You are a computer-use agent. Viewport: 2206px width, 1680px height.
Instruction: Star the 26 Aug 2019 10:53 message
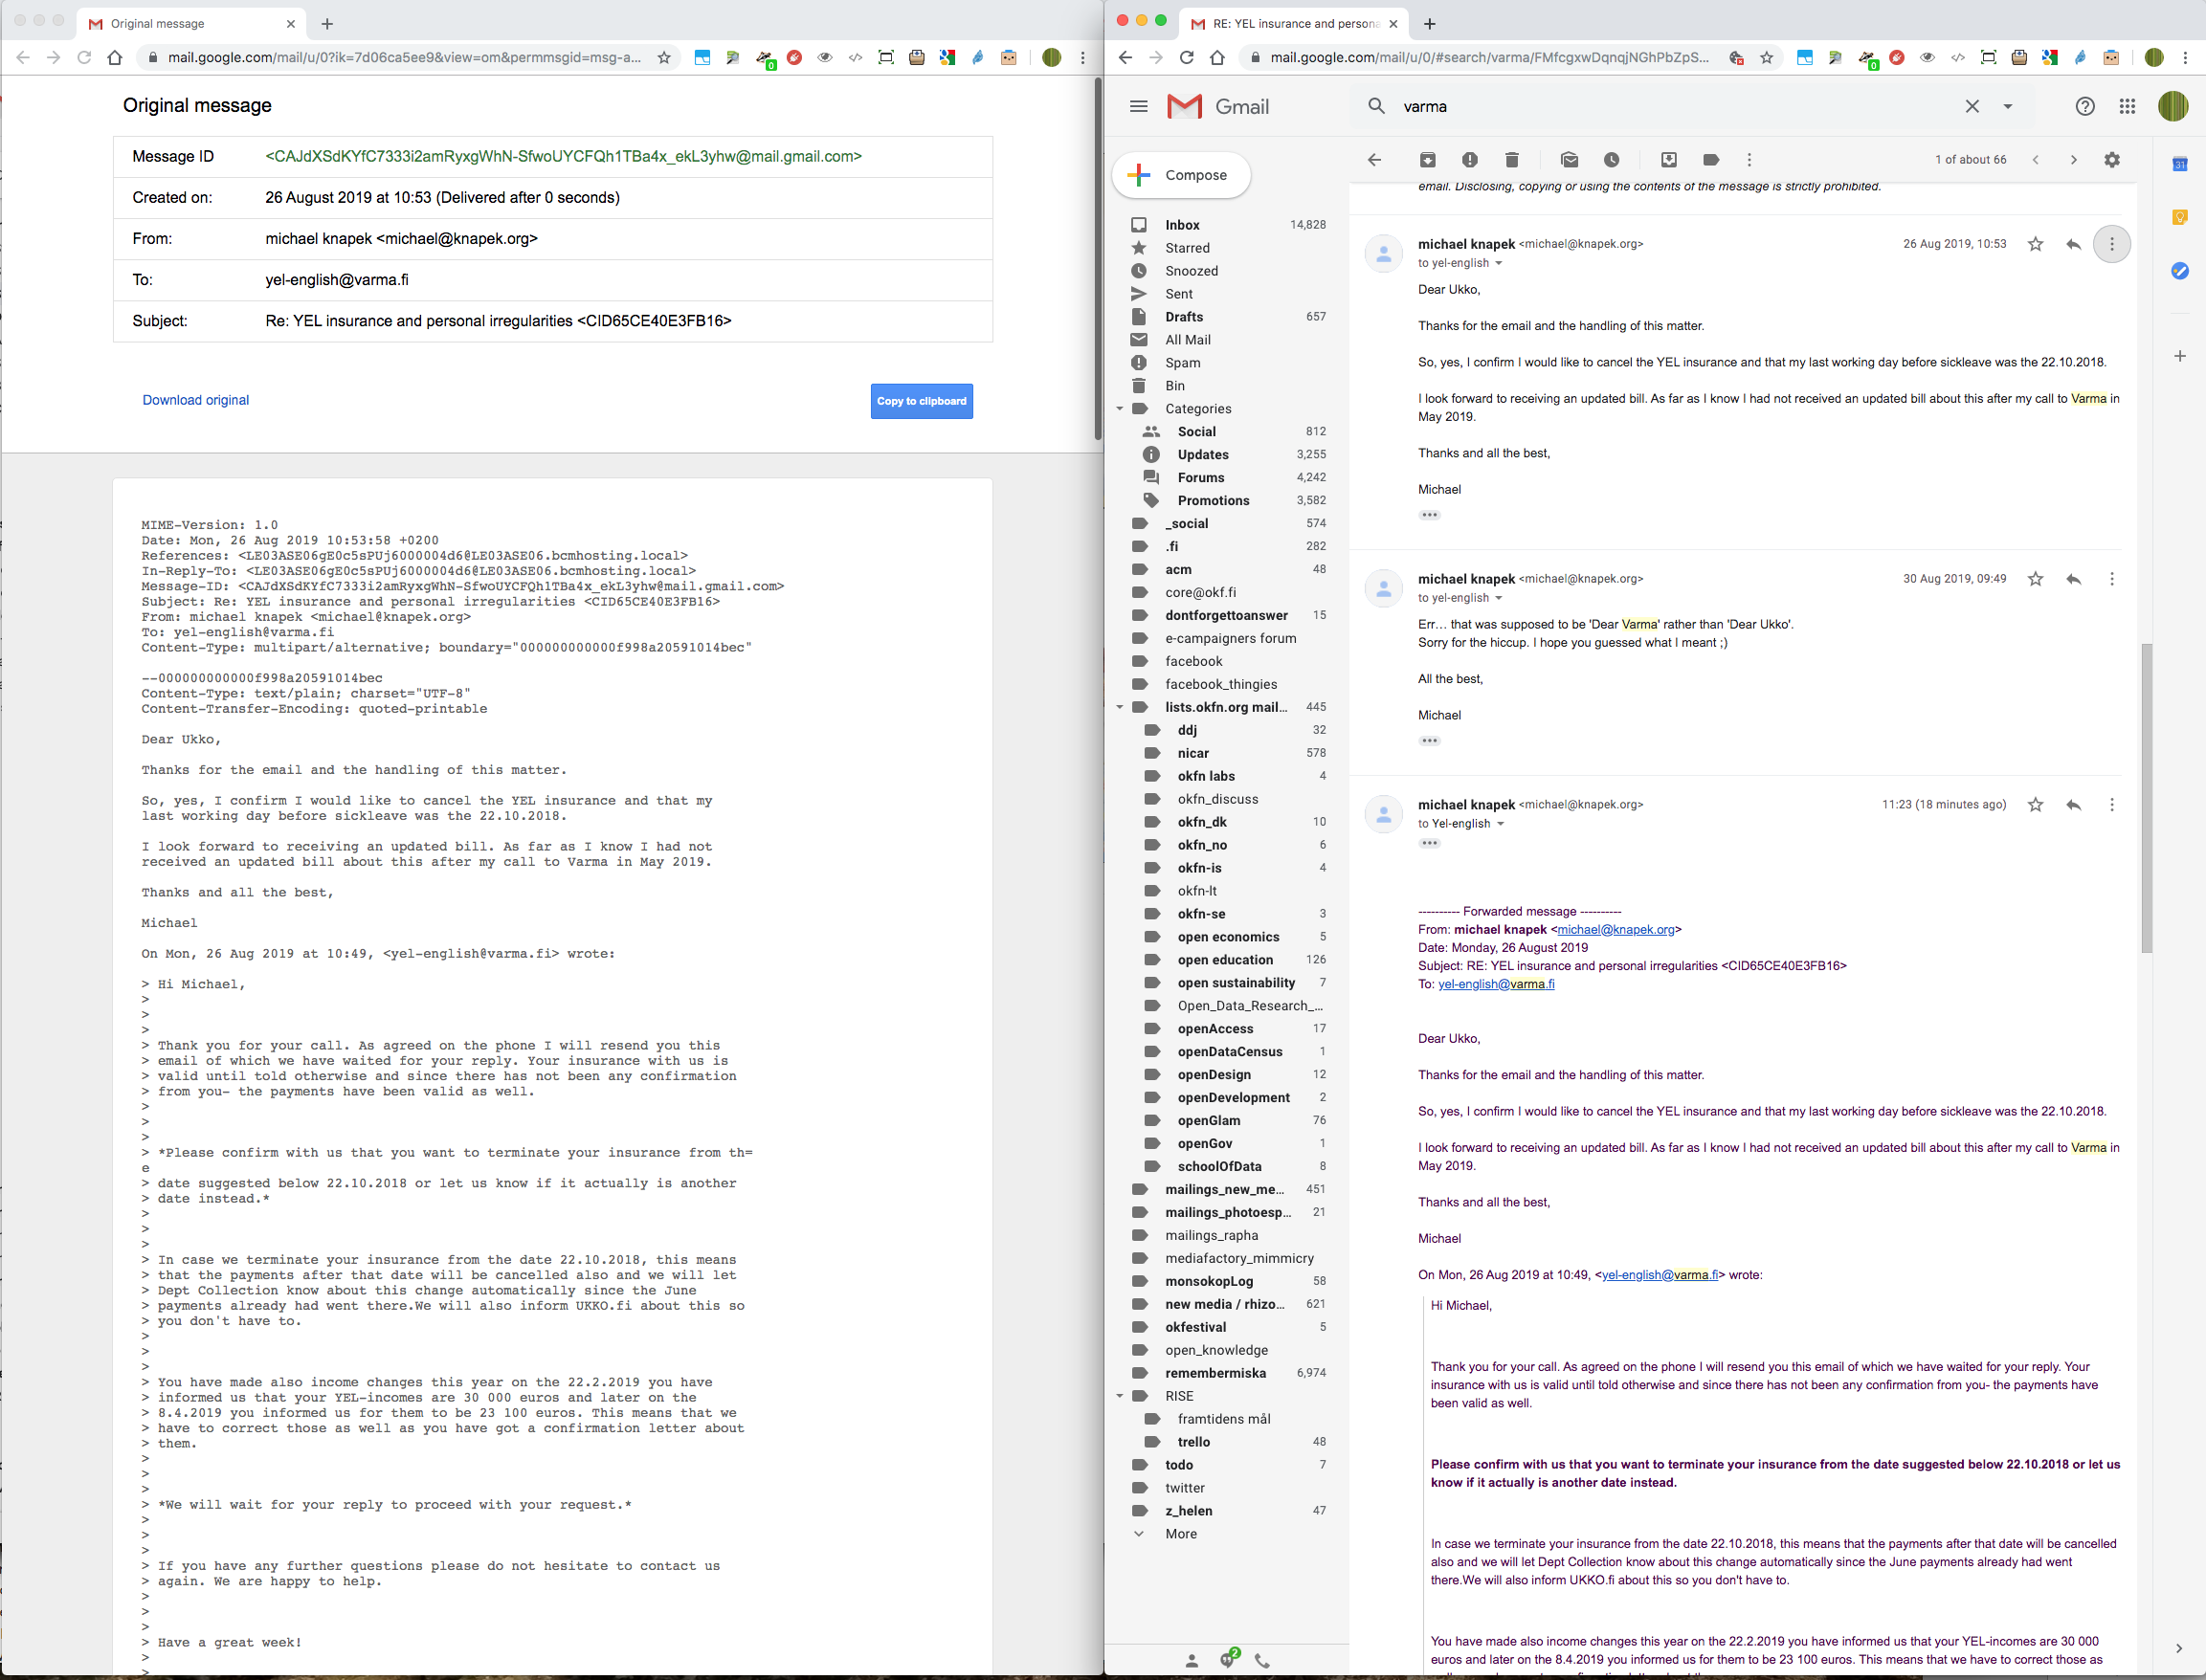tap(2035, 244)
